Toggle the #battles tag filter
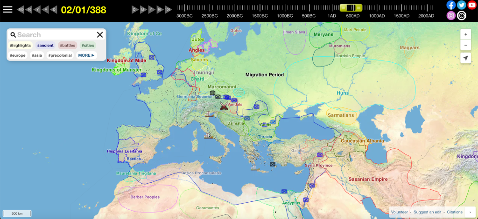 pyautogui.click(x=68, y=46)
